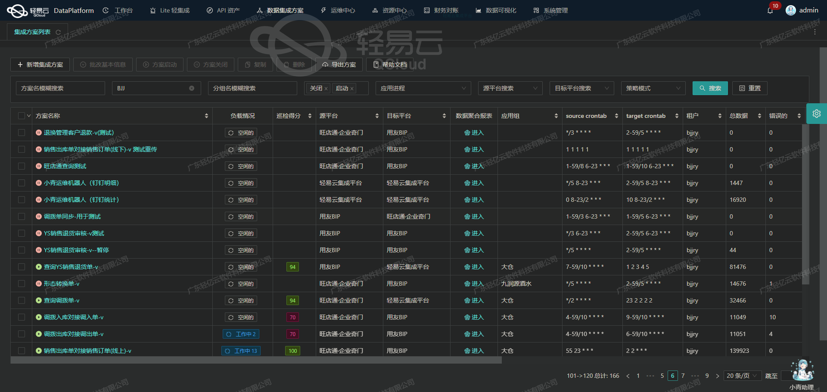Open the 应用进程 dropdown
This screenshot has width=827, height=392.
pos(423,88)
